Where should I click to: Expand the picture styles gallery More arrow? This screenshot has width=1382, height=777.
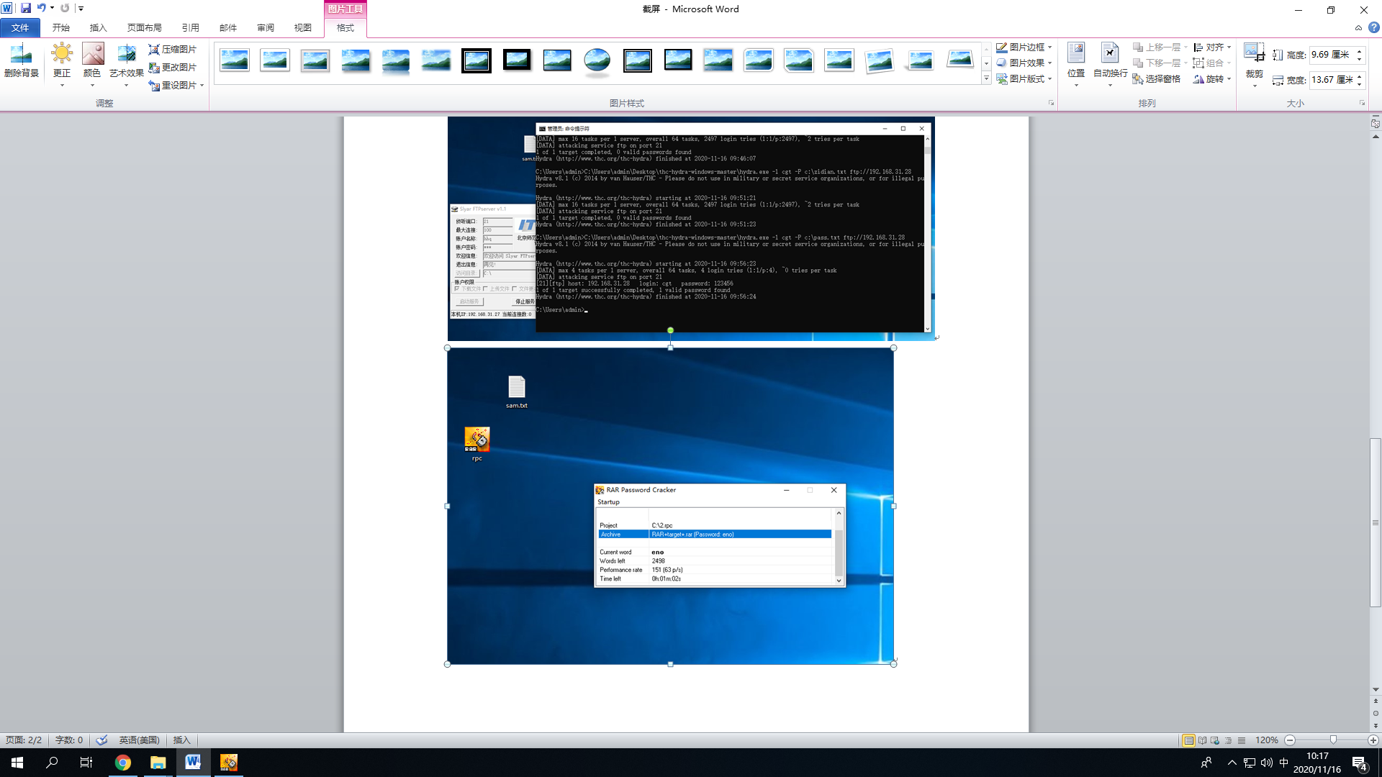pos(986,78)
